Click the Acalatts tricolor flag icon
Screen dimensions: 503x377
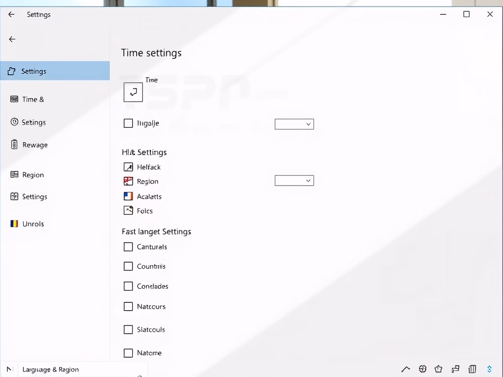click(x=128, y=196)
